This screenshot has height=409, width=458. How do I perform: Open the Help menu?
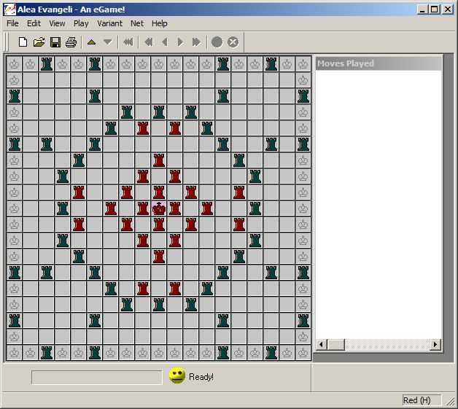coord(160,23)
